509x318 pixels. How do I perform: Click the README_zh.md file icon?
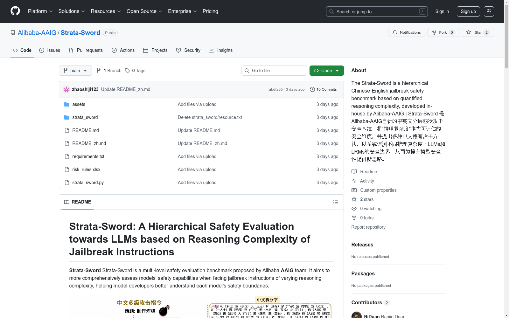tap(67, 143)
